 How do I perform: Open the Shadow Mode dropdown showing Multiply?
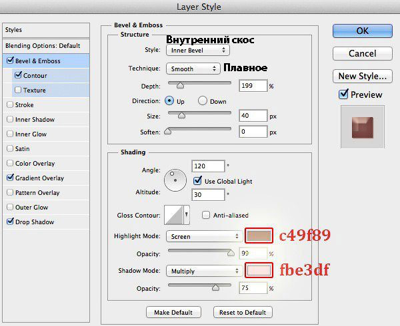point(204,271)
